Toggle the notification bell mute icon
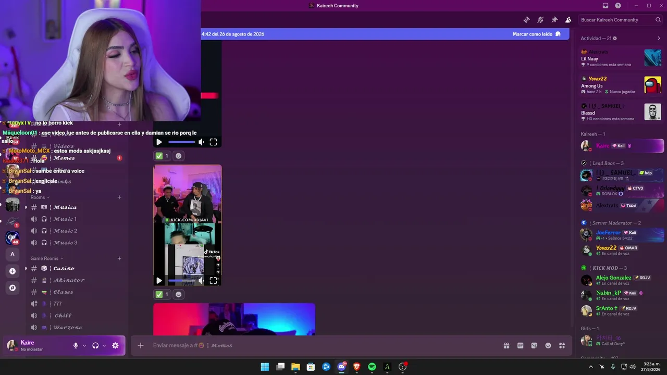Image resolution: width=667 pixels, height=375 pixels. pos(540,20)
